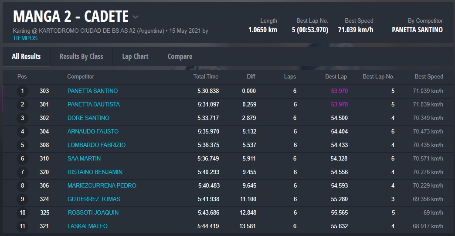Click the MARIEZCURRENA PEDRO link
Screen dimensions: 455x236
tap(102, 185)
